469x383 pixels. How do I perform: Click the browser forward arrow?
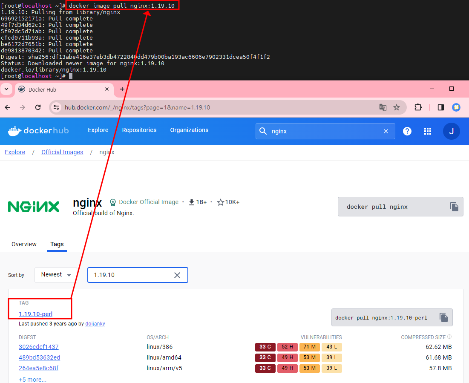pos(23,107)
